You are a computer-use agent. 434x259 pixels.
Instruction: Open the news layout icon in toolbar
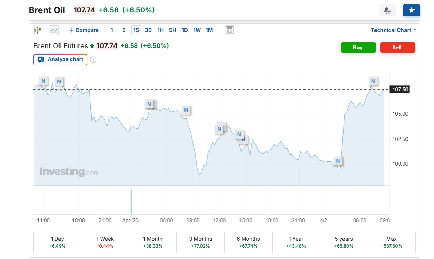[x=229, y=30]
